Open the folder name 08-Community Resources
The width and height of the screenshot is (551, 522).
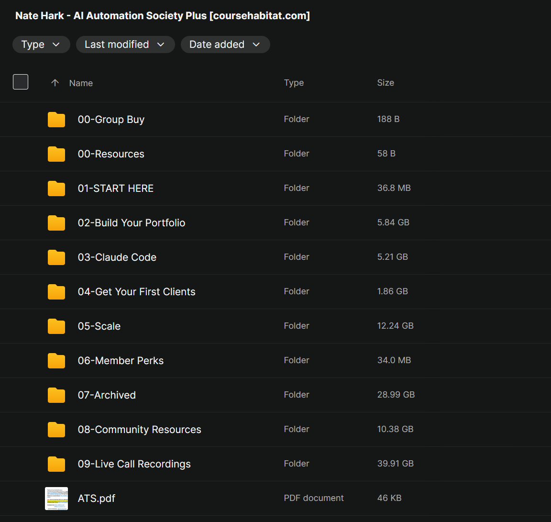tap(140, 430)
